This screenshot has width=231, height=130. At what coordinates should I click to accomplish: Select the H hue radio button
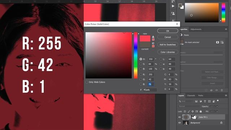tap(141, 59)
